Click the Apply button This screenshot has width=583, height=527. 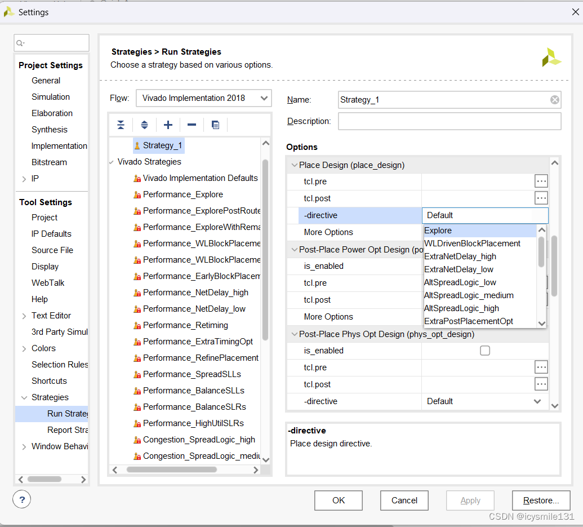pos(470,501)
